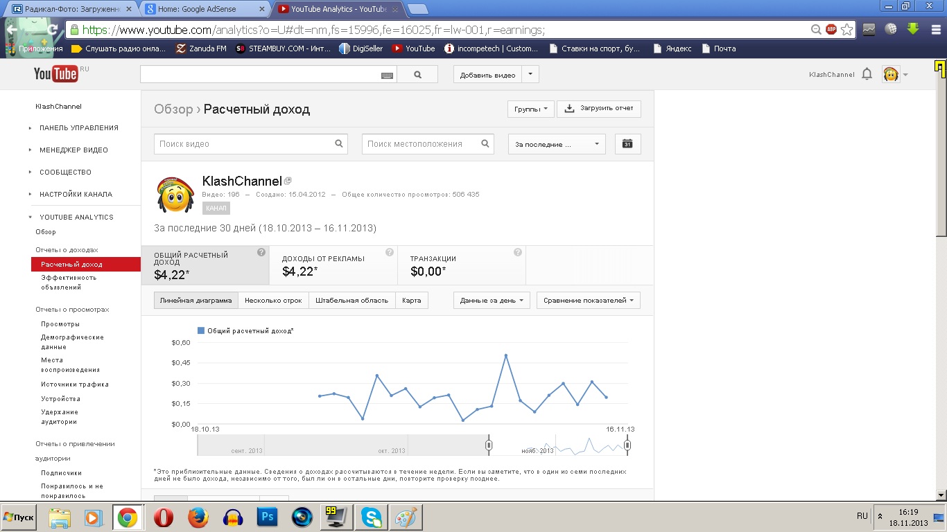Open the Paint palette icon in taskbar

[x=406, y=517]
